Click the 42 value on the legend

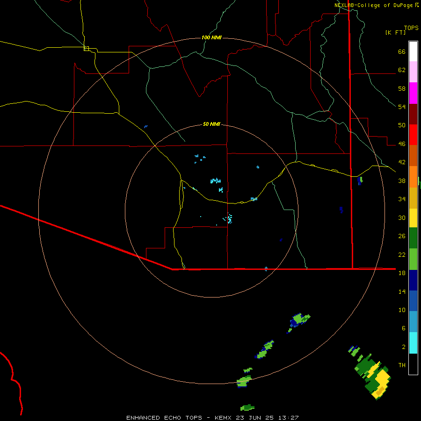[x=402, y=162]
